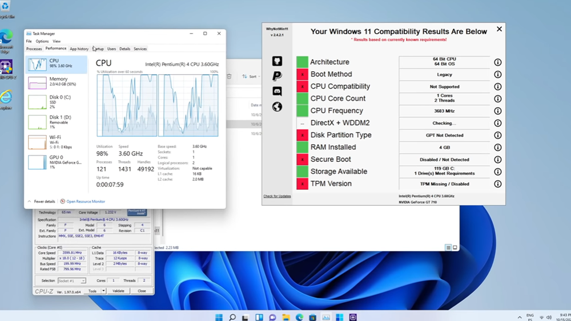Switch to Services tab
The image size is (571, 321).
(140, 48)
